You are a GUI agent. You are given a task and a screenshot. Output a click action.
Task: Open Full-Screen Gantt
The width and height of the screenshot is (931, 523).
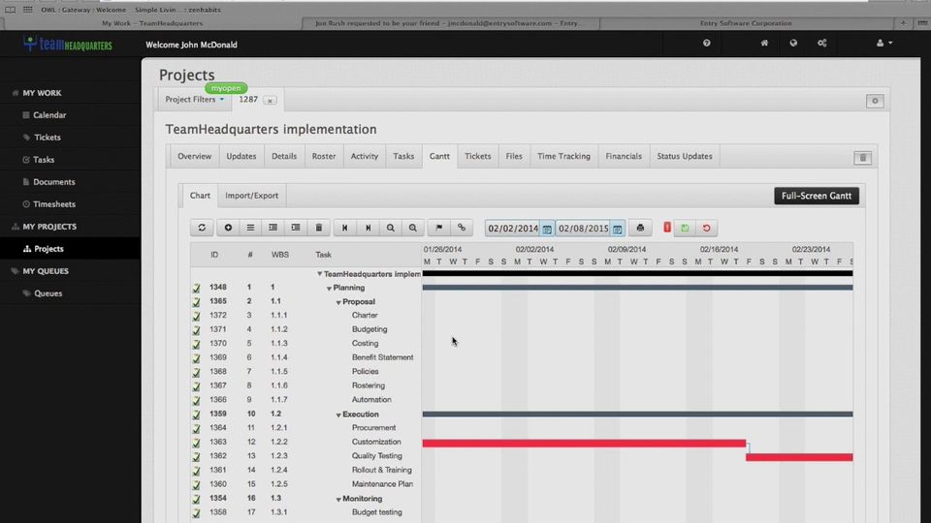pyautogui.click(x=817, y=196)
